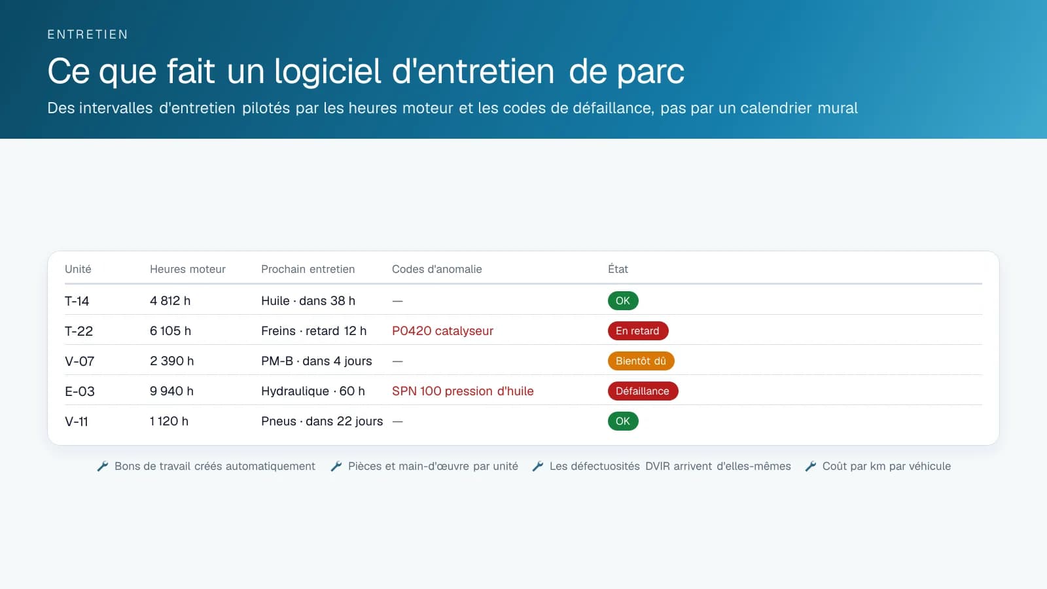This screenshot has width=1047, height=589.
Task: Click the Heures moteur column header
Action: [188, 269]
